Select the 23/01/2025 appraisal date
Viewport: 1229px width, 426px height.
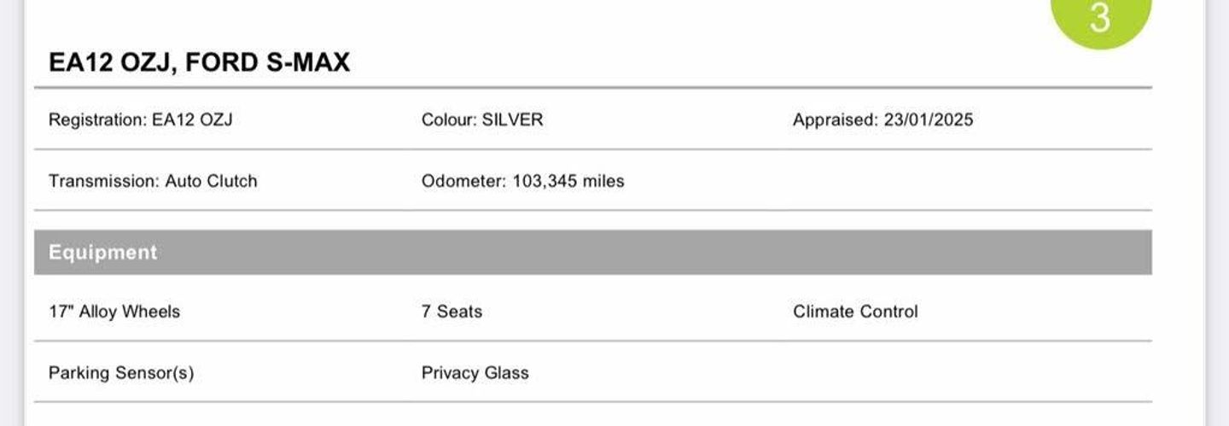[x=929, y=120]
